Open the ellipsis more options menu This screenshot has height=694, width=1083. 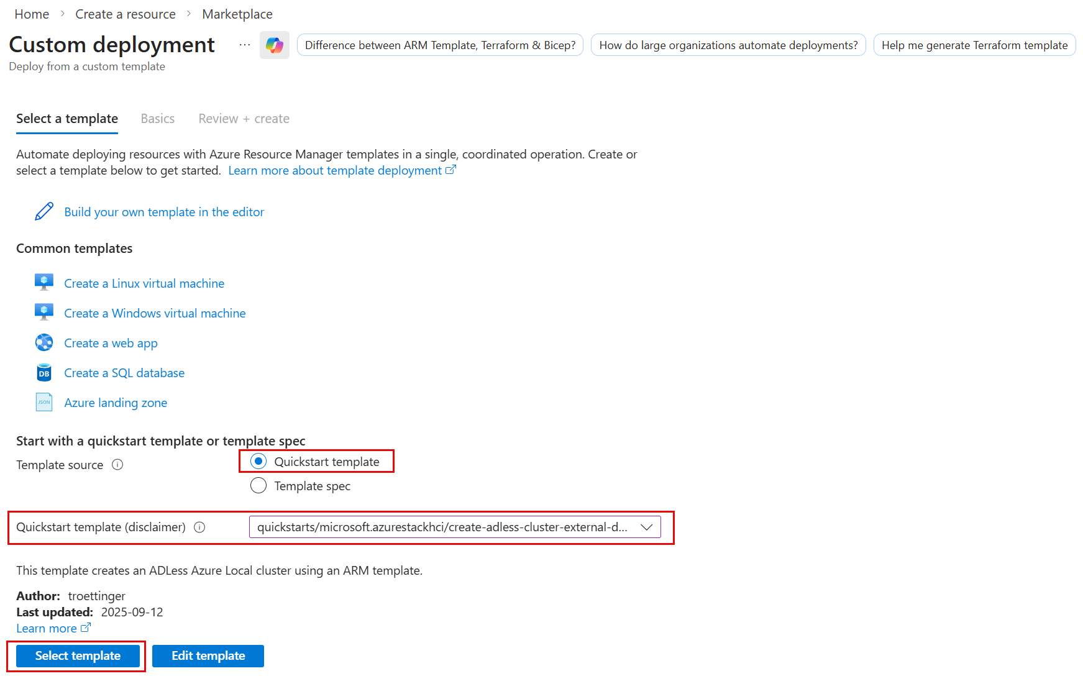[x=245, y=45]
